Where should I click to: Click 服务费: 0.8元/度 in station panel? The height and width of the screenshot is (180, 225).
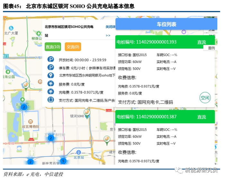point(72,84)
